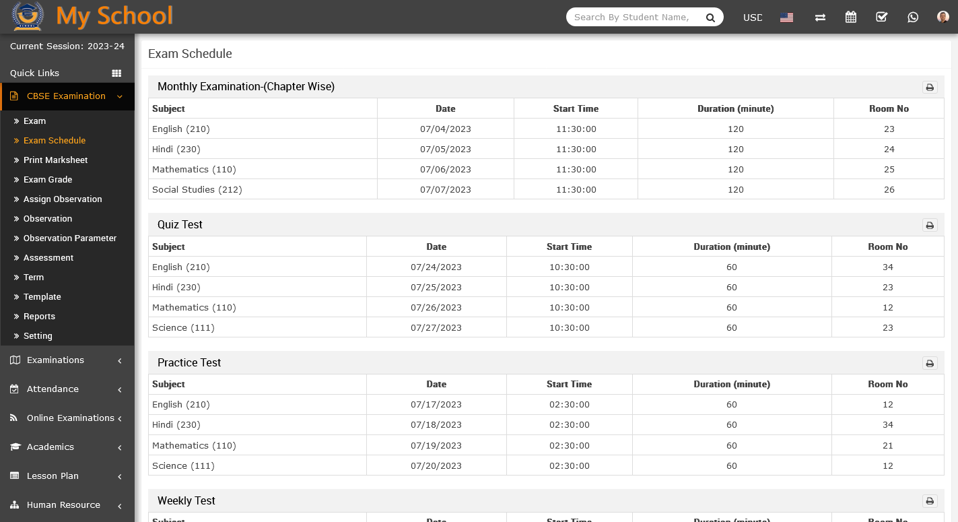Expand the Attendance sidebar section
The height and width of the screenshot is (522, 958).
coord(67,389)
